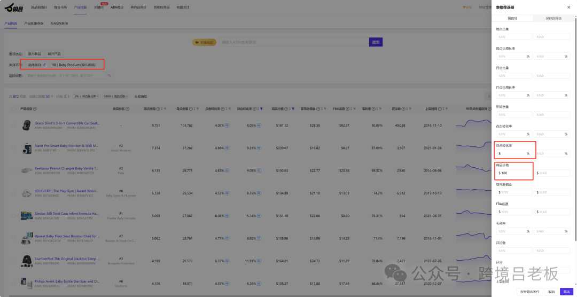Click the 商品价格 MAX input field
Screen dimensions: 577x297
552,173
